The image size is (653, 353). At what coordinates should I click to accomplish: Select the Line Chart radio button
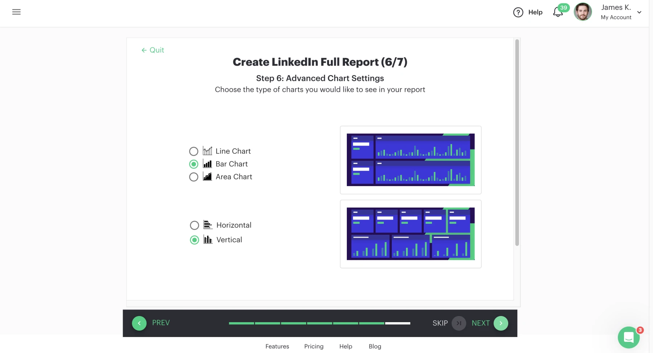tap(194, 151)
